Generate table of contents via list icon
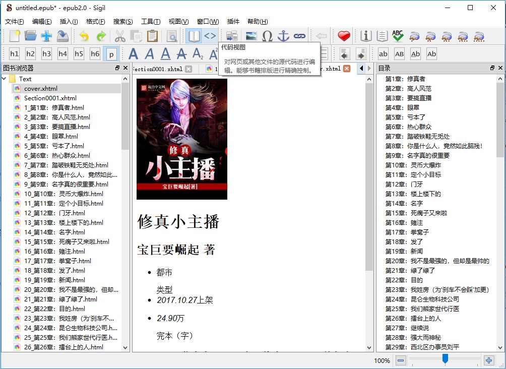Viewport: 506px width, 369px height. [x=382, y=36]
